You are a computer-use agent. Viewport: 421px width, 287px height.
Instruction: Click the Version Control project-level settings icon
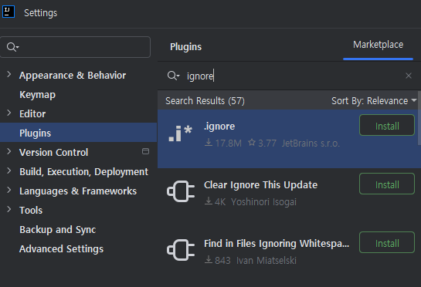145,151
